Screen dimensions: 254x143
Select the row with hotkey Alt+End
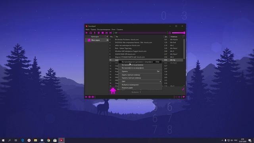[x=146, y=43]
